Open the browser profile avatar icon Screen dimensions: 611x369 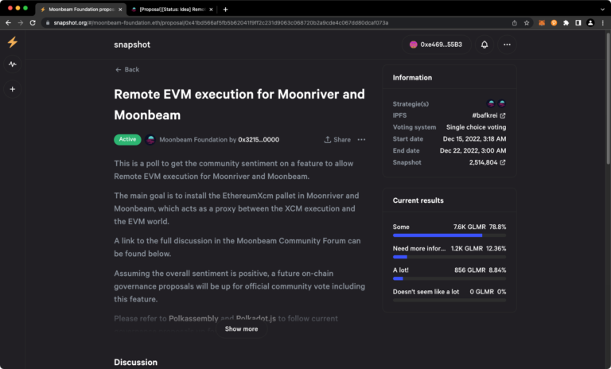pyautogui.click(x=590, y=23)
